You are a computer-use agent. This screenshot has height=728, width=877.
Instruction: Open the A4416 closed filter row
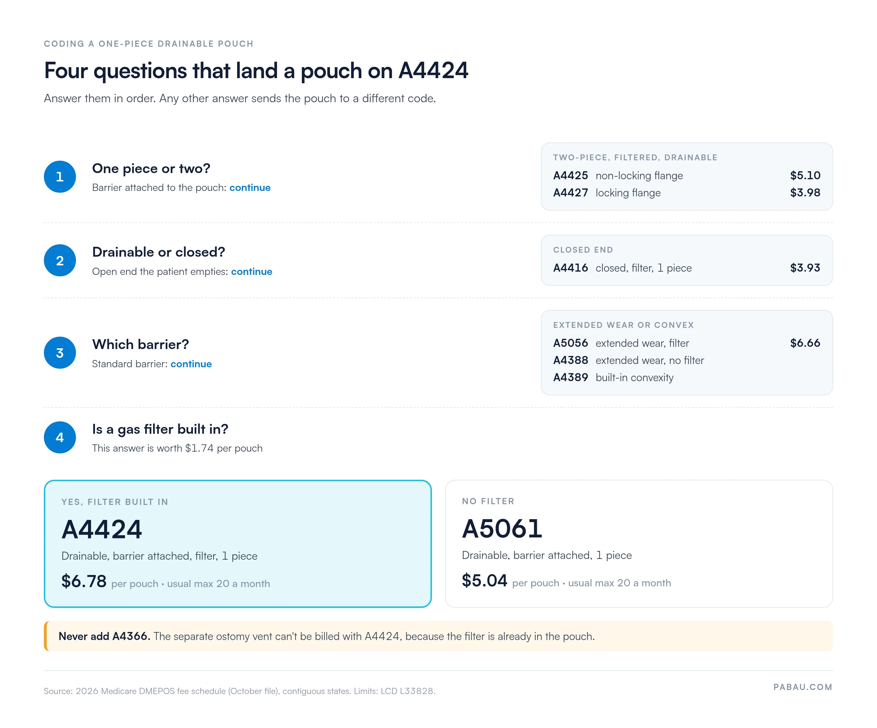tap(687, 268)
